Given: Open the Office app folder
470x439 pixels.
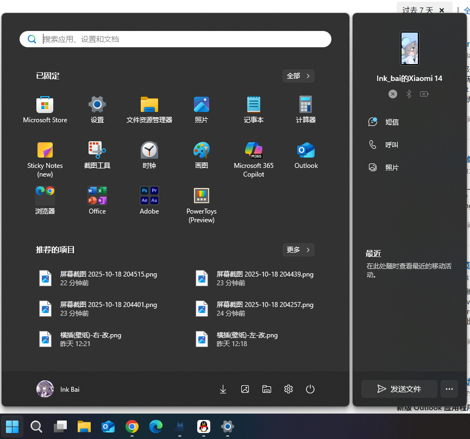Looking at the screenshot, I should pyautogui.click(x=97, y=200).
